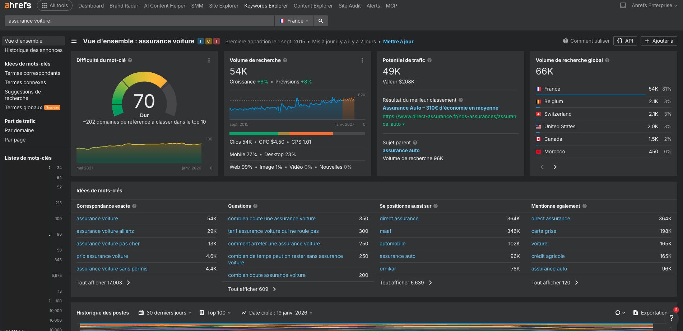Open Difficulté du mot-clé options menu
This screenshot has height=331, width=683.
pos(209,60)
